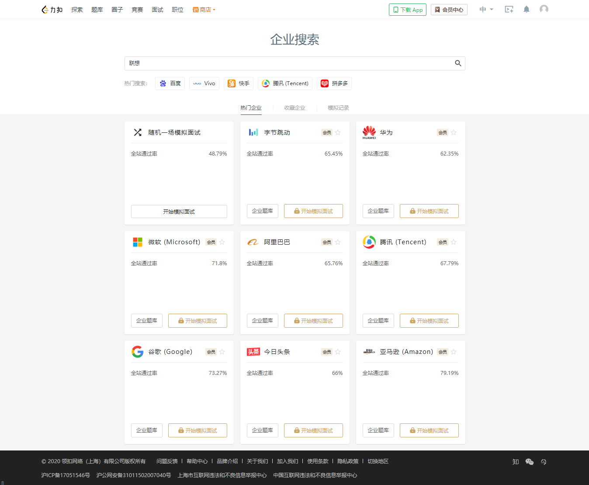
Task: Open Zhihu icon in footer
Action: pyautogui.click(x=516, y=462)
